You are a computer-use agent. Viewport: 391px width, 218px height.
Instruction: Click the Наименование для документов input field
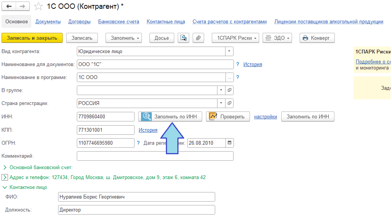pos(155,64)
